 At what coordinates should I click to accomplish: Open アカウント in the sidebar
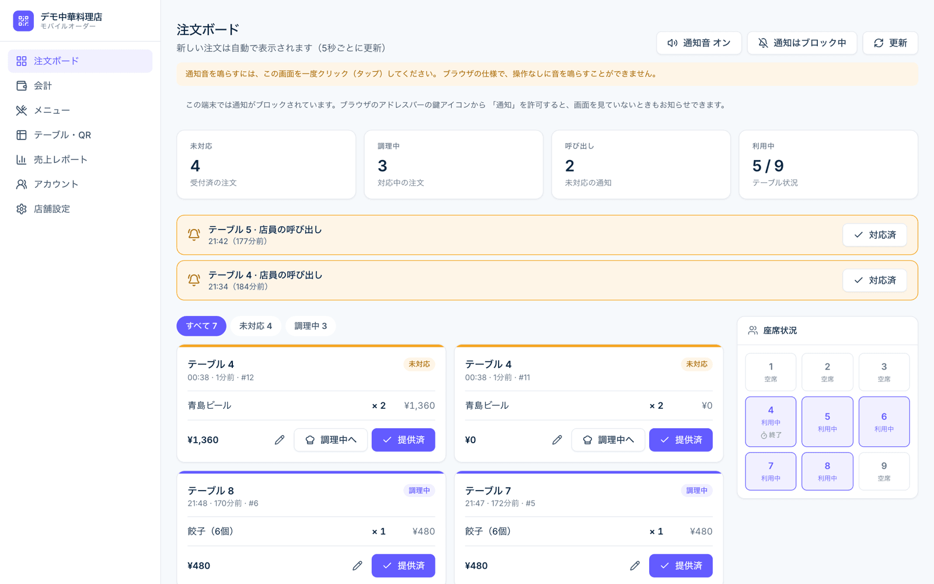(80, 184)
